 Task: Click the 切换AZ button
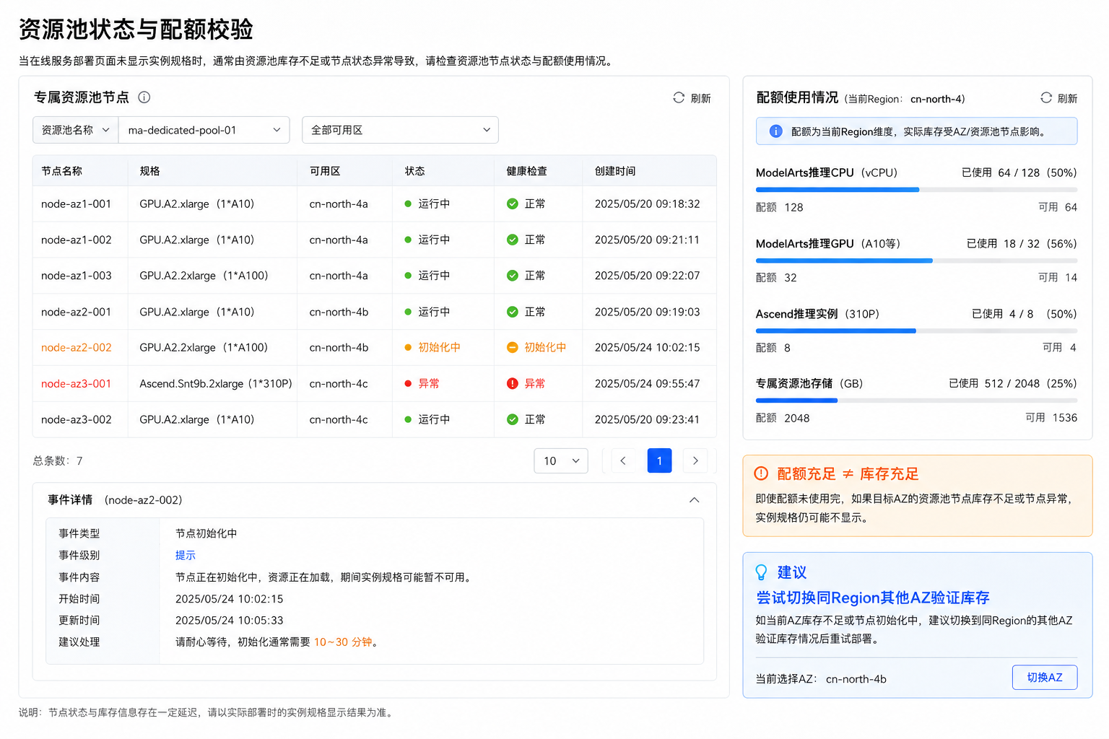pos(1045,678)
